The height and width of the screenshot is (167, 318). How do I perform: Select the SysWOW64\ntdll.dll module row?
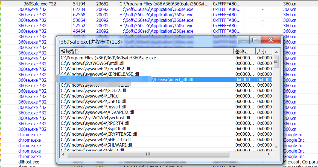pyautogui.click(x=166, y=63)
